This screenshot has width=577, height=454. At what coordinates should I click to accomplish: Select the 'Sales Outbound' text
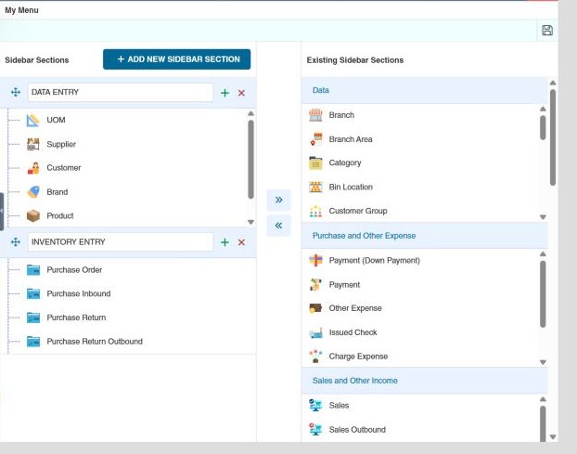tap(357, 430)
